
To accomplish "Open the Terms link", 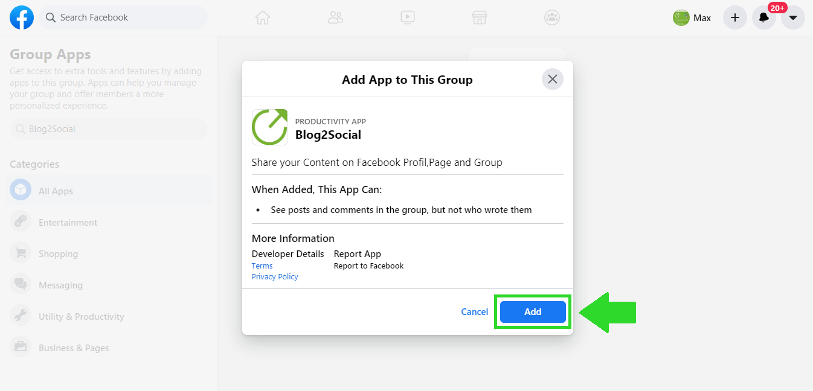I will pos(262,266).
